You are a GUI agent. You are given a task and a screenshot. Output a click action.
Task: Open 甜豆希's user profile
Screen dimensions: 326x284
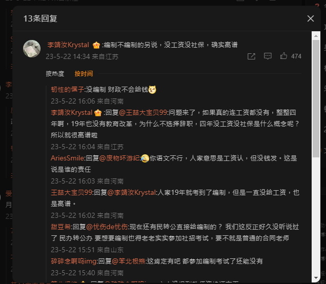(61, 227)
